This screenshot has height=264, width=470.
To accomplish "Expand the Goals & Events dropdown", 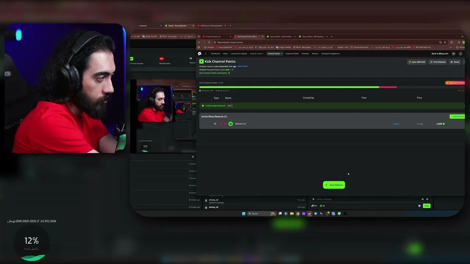I will (257, 54).
